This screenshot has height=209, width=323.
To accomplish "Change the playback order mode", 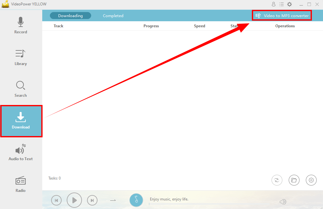I will click(x=113, y=200).
